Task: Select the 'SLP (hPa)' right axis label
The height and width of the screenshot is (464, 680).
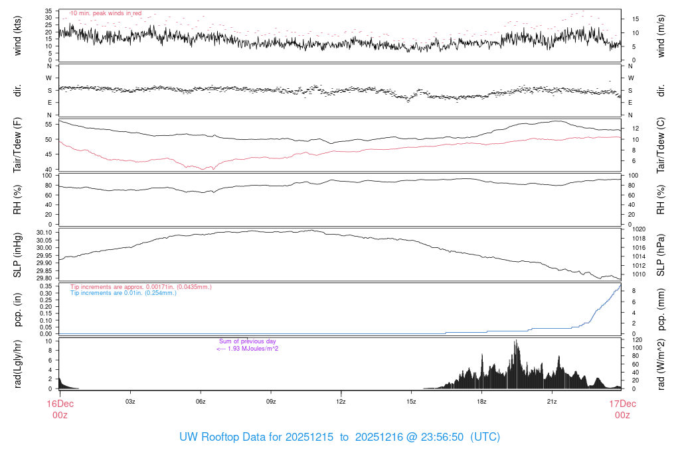Action: pyautogui.click(x=661, y=255)
